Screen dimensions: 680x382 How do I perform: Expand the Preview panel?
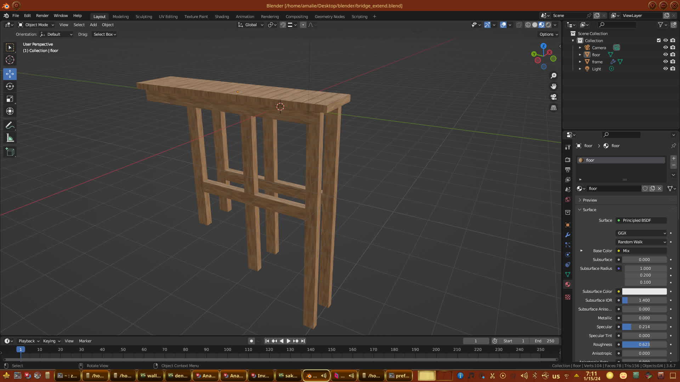point(590,200)
